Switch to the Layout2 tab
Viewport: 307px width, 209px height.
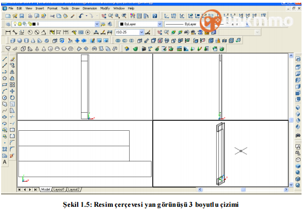click(74, 189)
